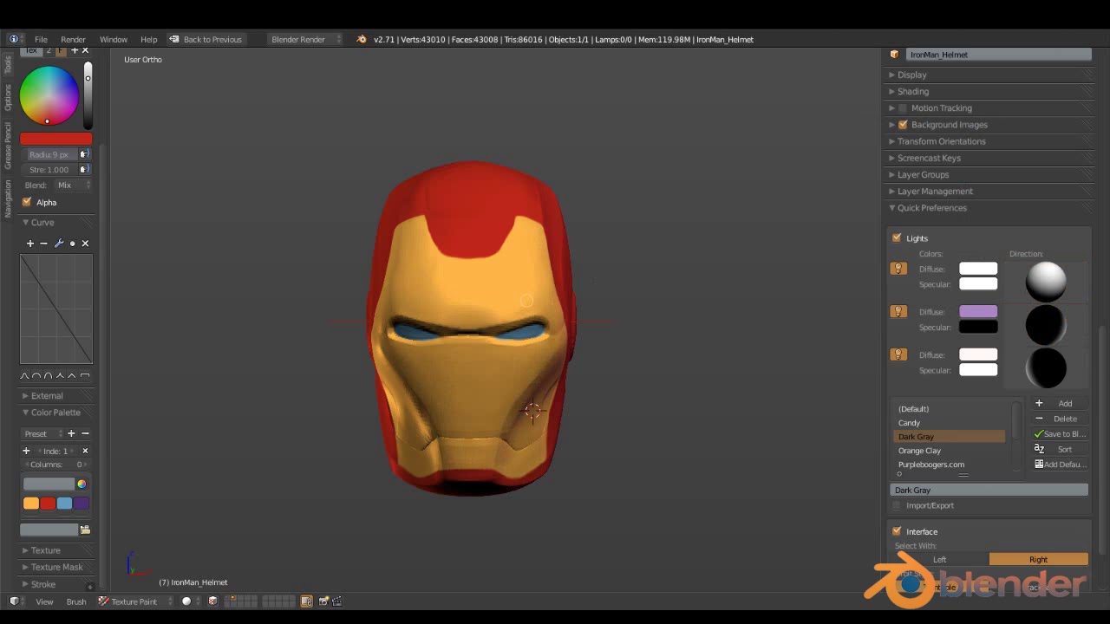This screenshot has width=1110, height=624.
Task: Toggle pressure sensitivity for Radius
Action: point(85,154)
